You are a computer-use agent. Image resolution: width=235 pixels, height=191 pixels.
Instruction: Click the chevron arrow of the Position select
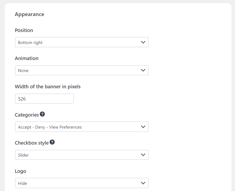pyautogui.click(x=143, y=42)
